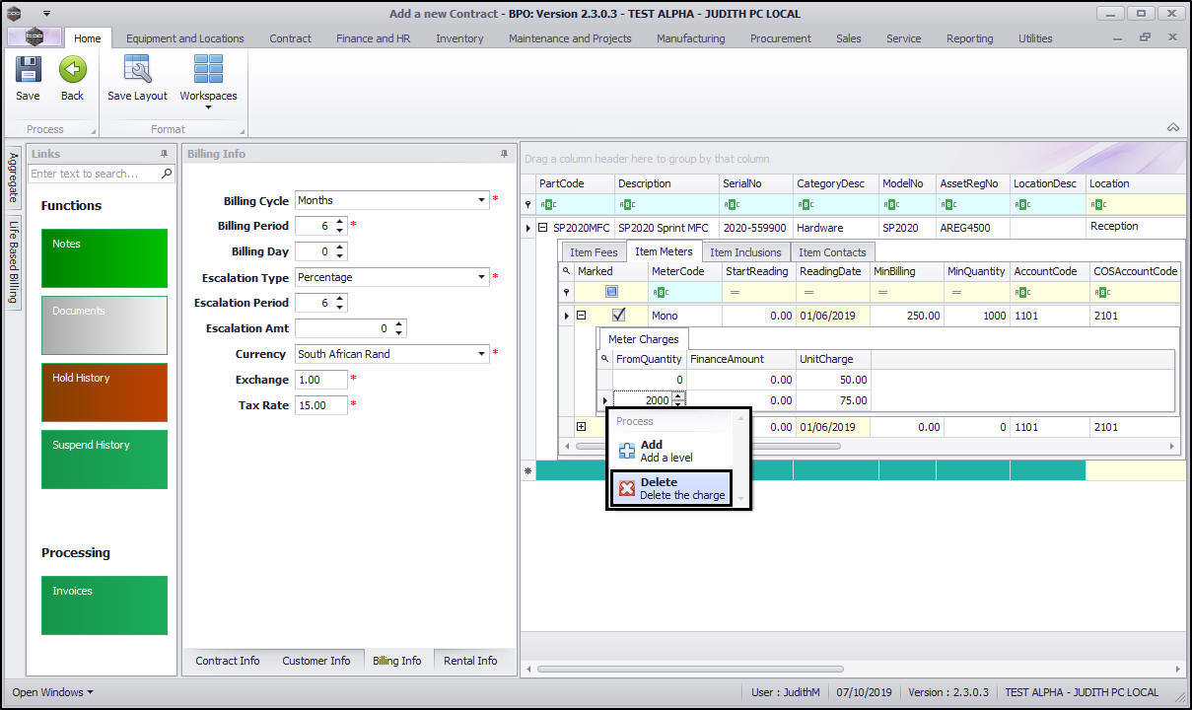Open the Billing Cycle dropdown
Image resolution: width=1192 pixels, height=710 pixels.
pos(481,200)
